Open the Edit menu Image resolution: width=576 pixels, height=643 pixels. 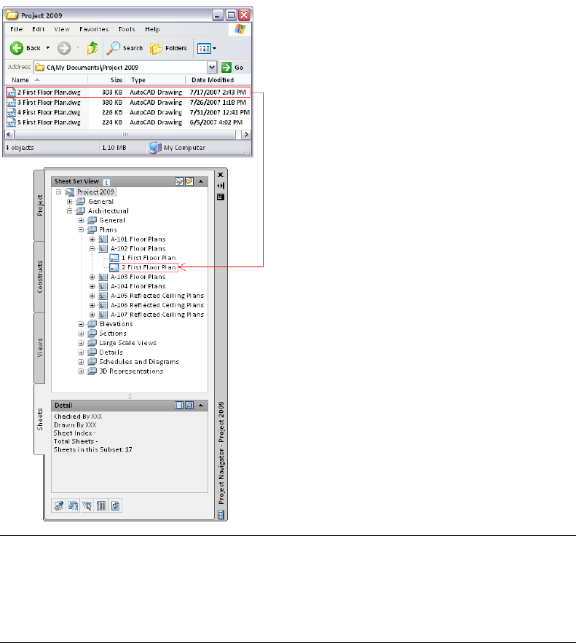point(38,29)
